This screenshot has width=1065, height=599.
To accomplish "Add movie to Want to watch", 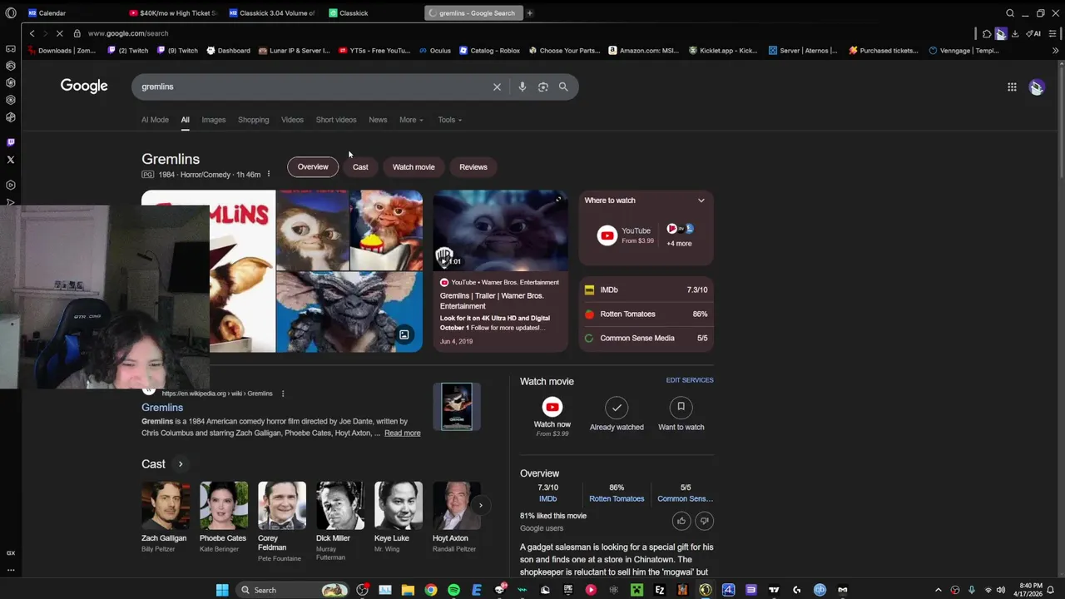I will coord(681,413).
